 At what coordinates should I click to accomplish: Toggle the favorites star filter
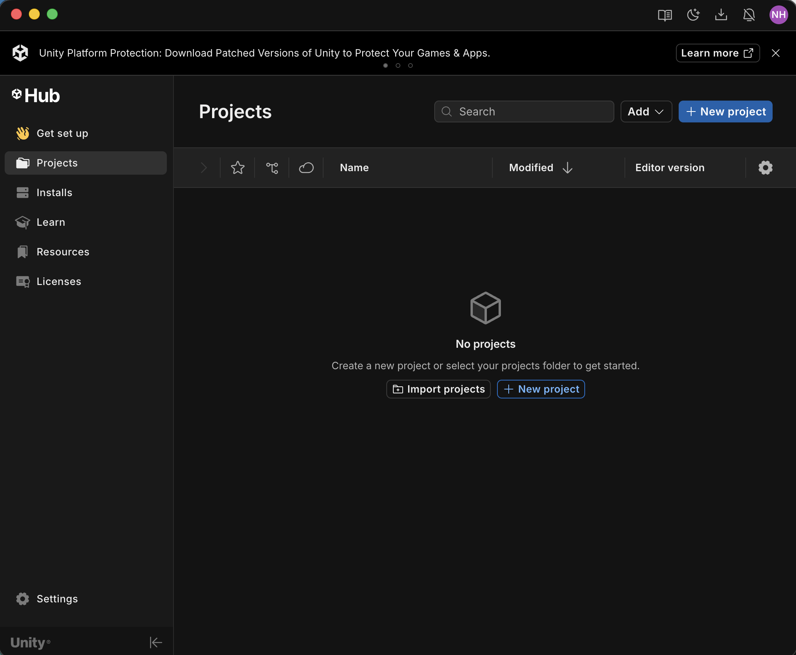[237, 168]
